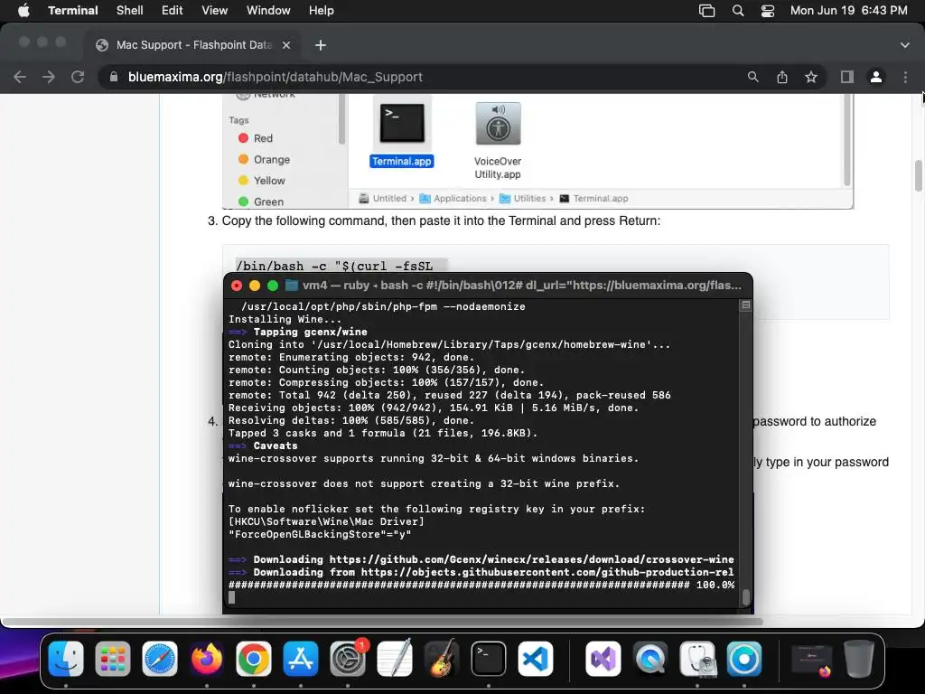Open the Edit menu

(173, 11)
